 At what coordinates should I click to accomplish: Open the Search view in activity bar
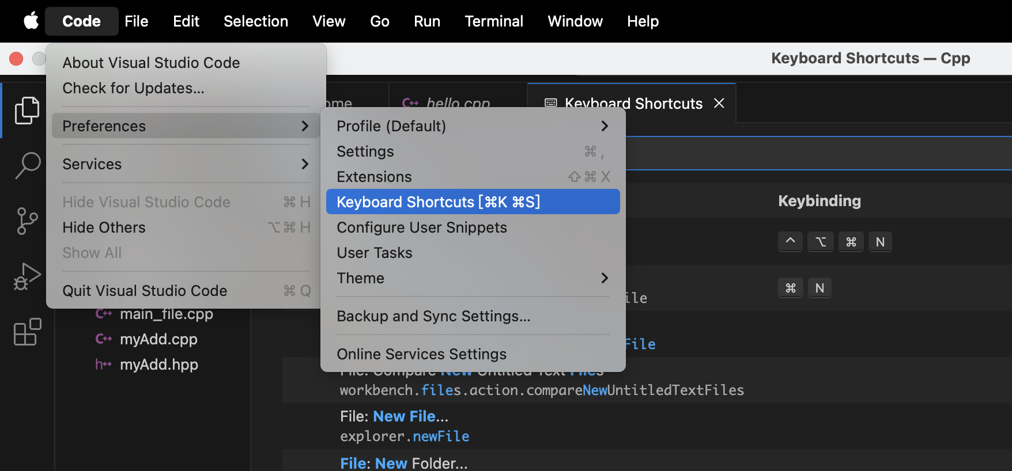[x=27, y=166]
